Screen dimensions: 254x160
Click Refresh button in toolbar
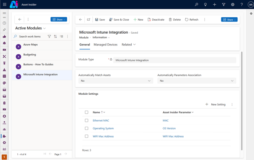pos(192,19)
